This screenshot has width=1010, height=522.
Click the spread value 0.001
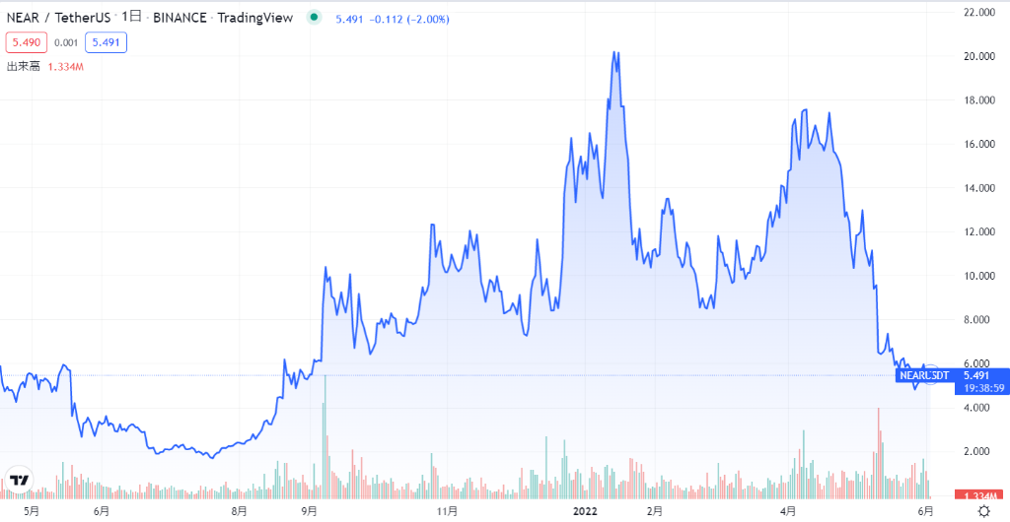(x=66, y=43)
